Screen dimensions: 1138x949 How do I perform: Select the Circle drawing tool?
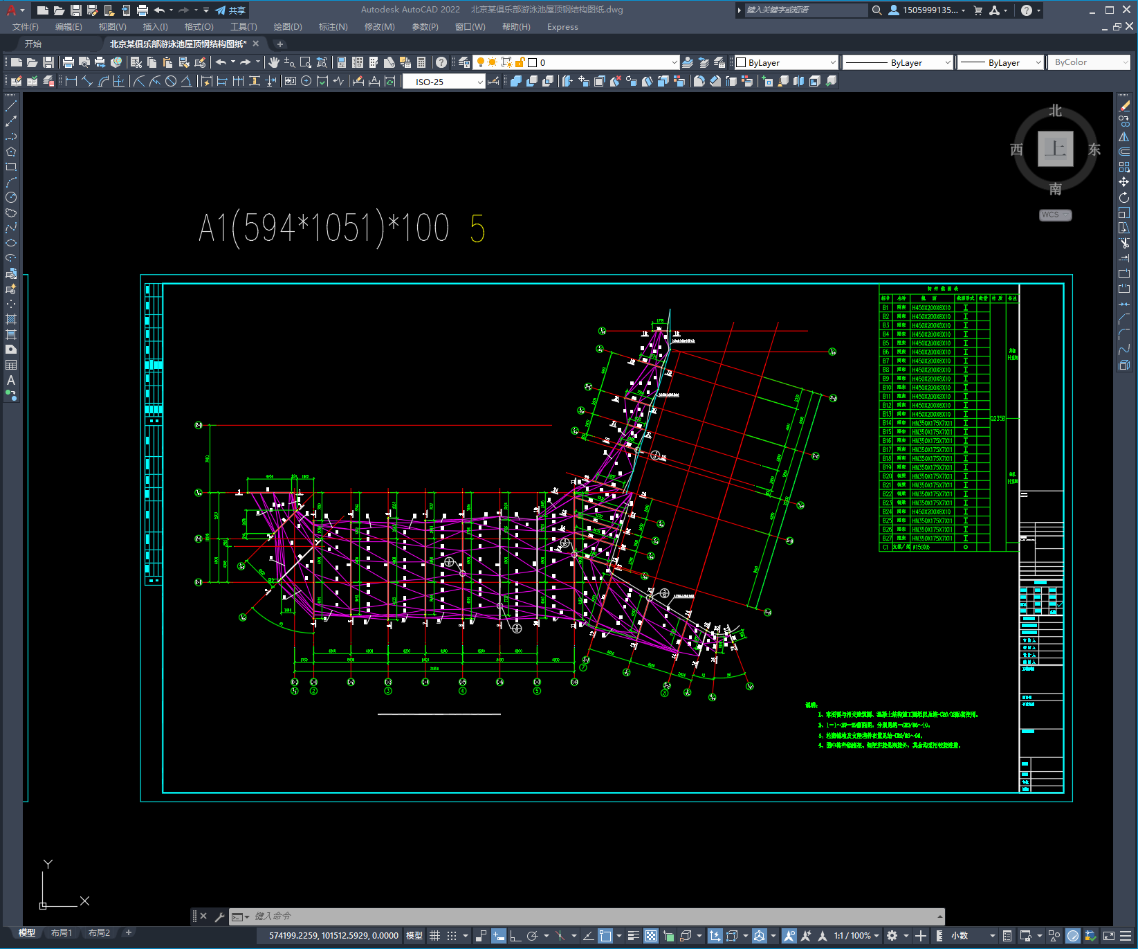11,197
